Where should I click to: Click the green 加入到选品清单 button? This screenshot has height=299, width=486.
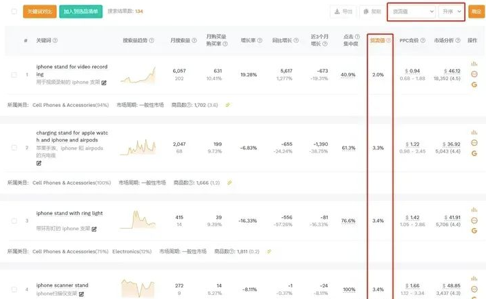click(81, 12)
